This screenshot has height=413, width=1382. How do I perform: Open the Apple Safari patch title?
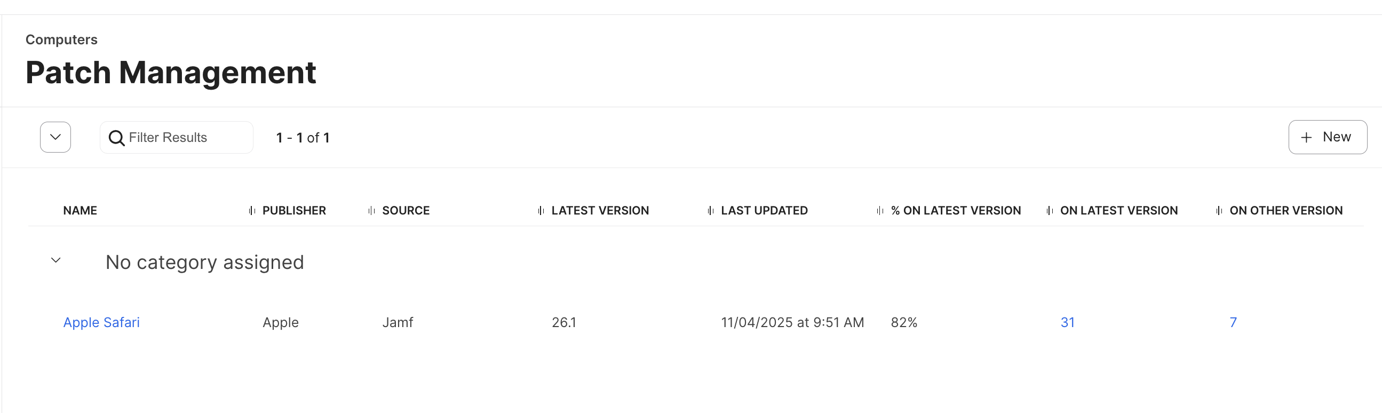tap(102, 322)
